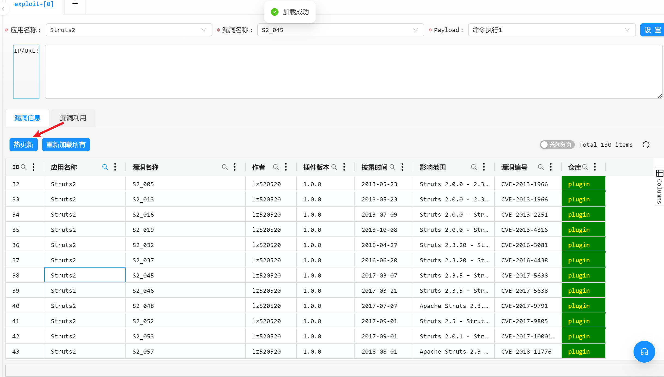664x377 pixels.
Task: Click inside the IP/URL text area
Action: click(353, 72)
